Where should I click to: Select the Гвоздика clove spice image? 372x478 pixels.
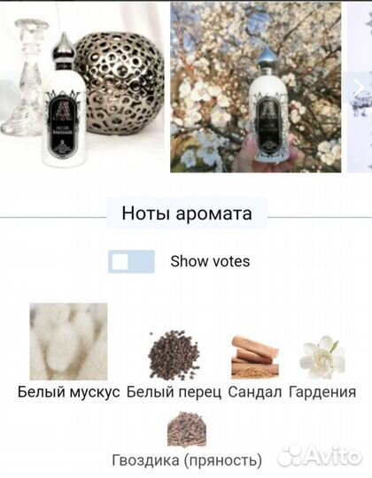(187, 429)
